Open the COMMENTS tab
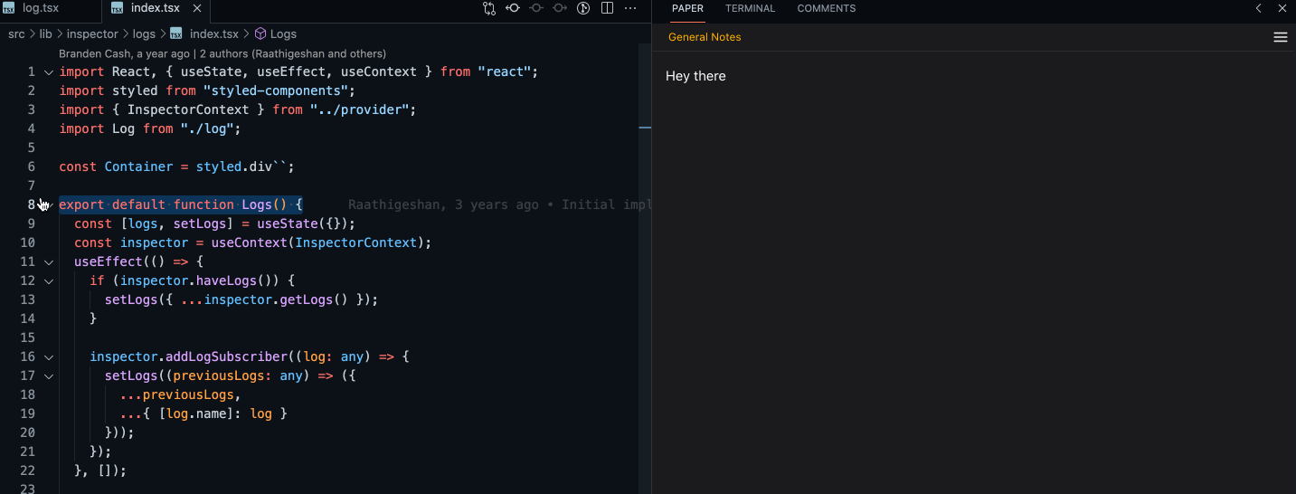 (826, 8)
